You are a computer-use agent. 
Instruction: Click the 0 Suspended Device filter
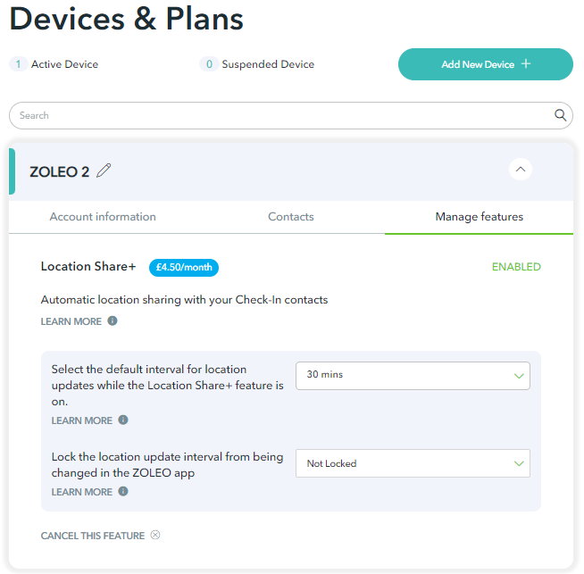(257, 64)
